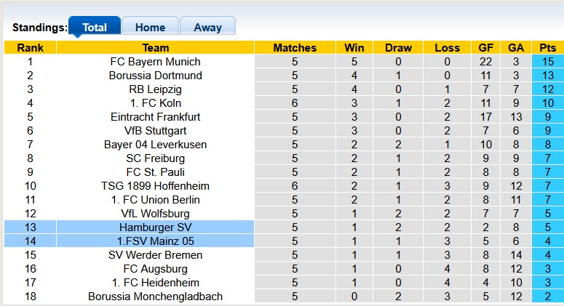Sort by the Matches column header

pyautogui.click(x=295, y=48)
